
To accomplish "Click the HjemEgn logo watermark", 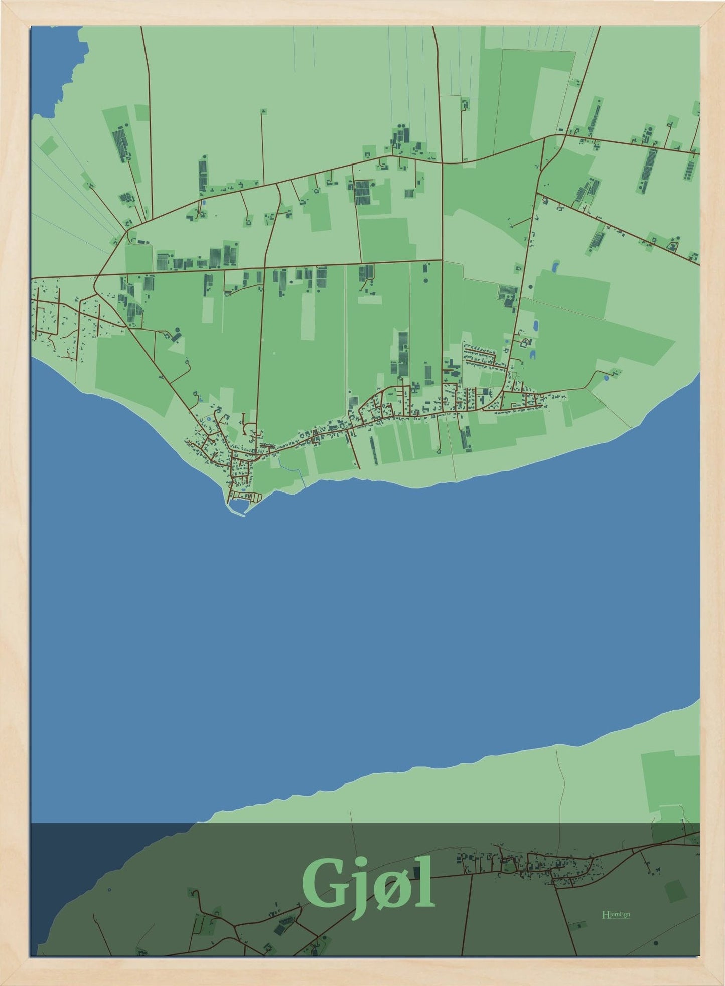I will [x=616, y=914].
